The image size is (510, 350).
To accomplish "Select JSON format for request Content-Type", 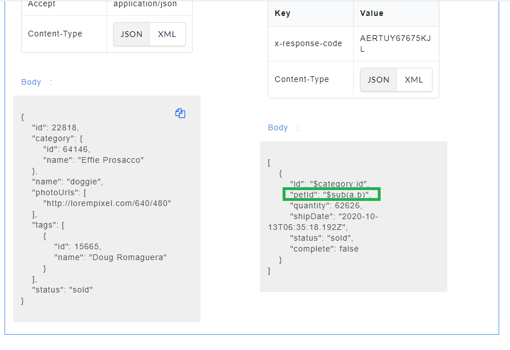I will point(131,34).
